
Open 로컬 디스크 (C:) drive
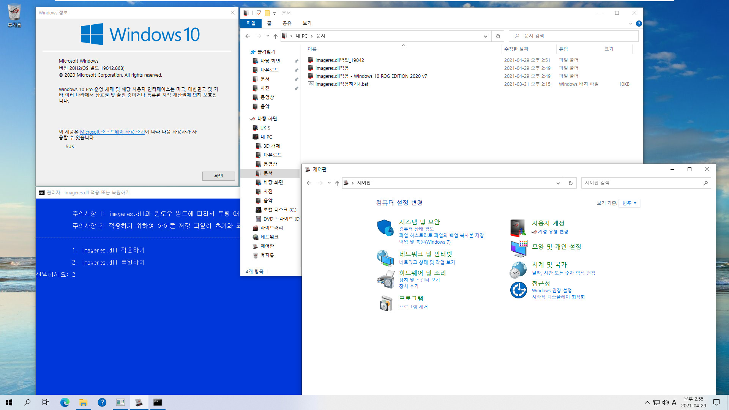click(x=279, y=210)
